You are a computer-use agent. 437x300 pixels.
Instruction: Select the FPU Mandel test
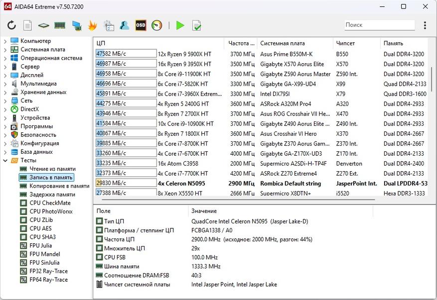(x=44, y=254)
